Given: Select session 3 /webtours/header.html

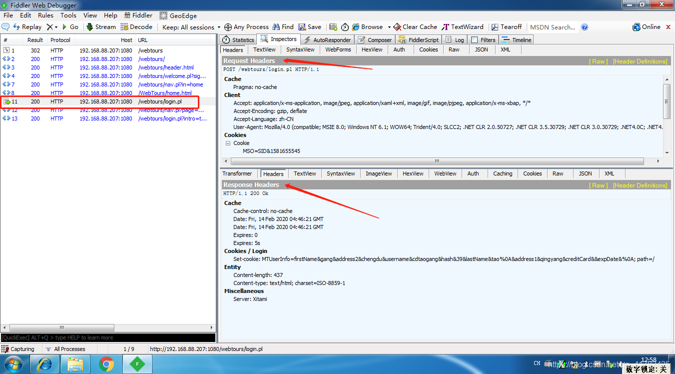Looking at the screenshot, I should coord(108,67).
